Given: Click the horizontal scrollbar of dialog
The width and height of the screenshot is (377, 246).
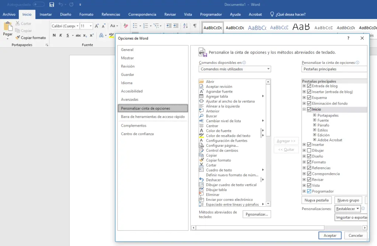Looking at the screenshot, I should pos(260,228).
